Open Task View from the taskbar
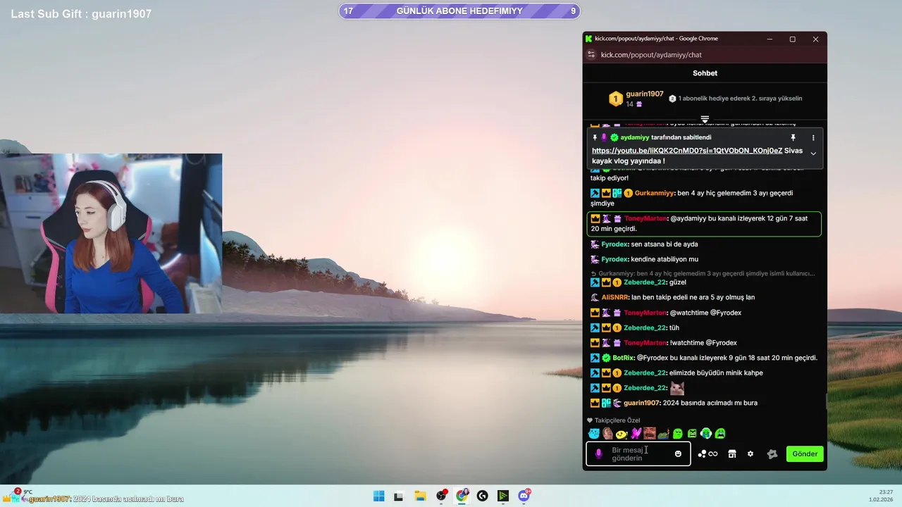Viewport: 902px width, 507px height. [x=399, y=496]
